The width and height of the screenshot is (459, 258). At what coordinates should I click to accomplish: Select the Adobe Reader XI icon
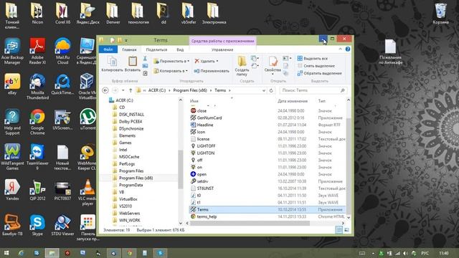(37, 51)
